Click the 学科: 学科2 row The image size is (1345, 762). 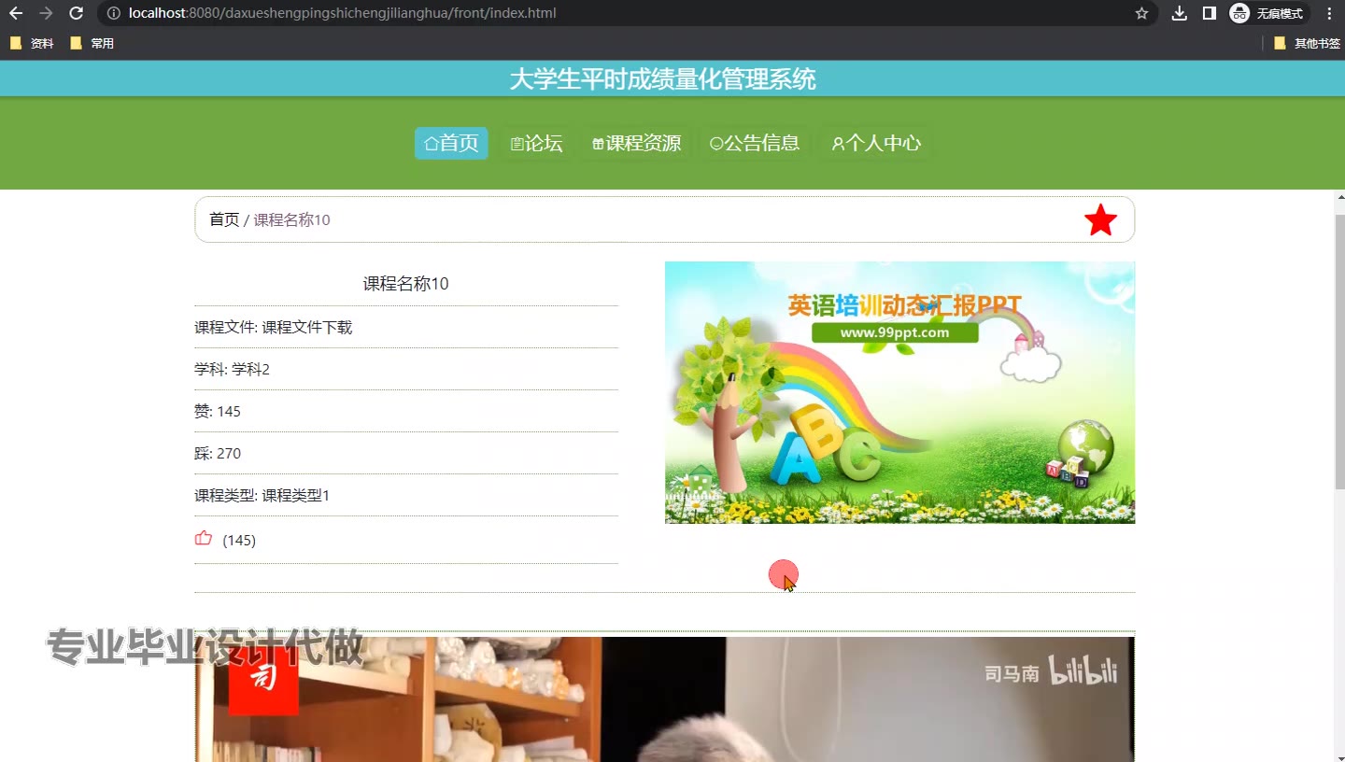[x=406, y=370]
